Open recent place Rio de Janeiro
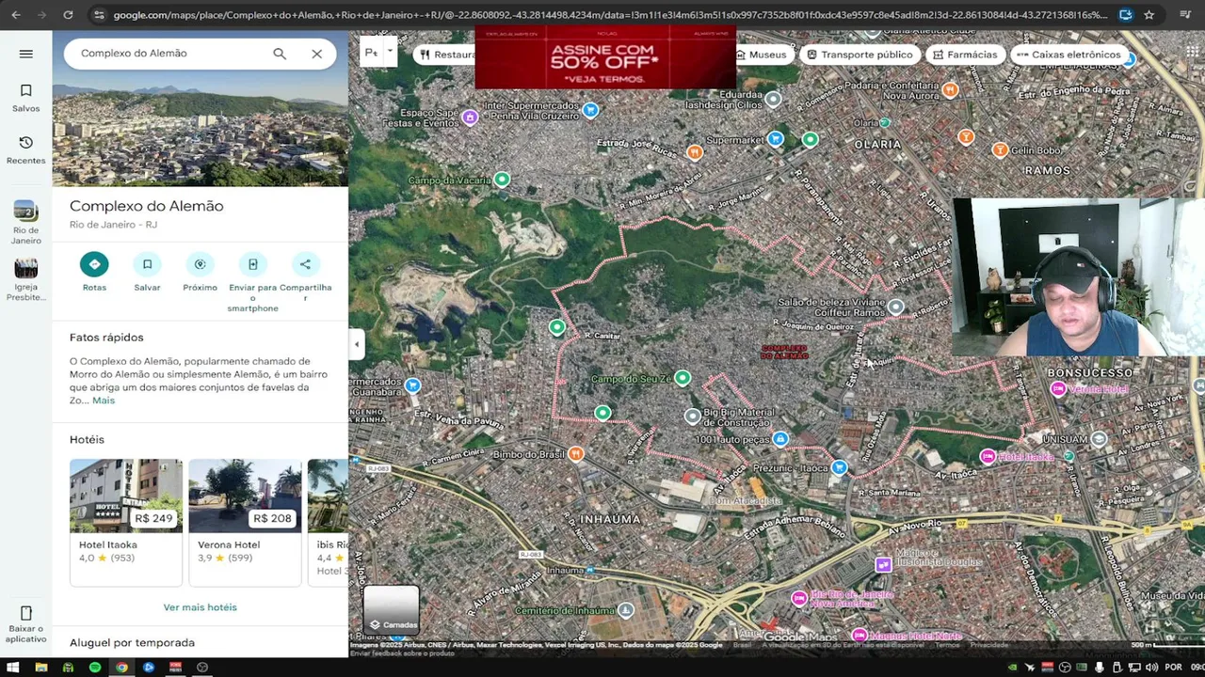Viewport: 1205px width, 677px height. tap(26, 222)
